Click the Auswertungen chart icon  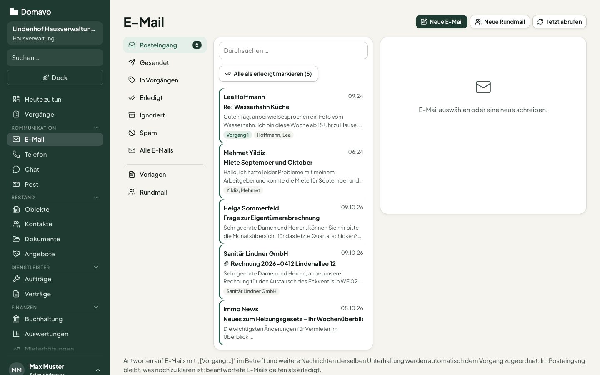point(16,334)
